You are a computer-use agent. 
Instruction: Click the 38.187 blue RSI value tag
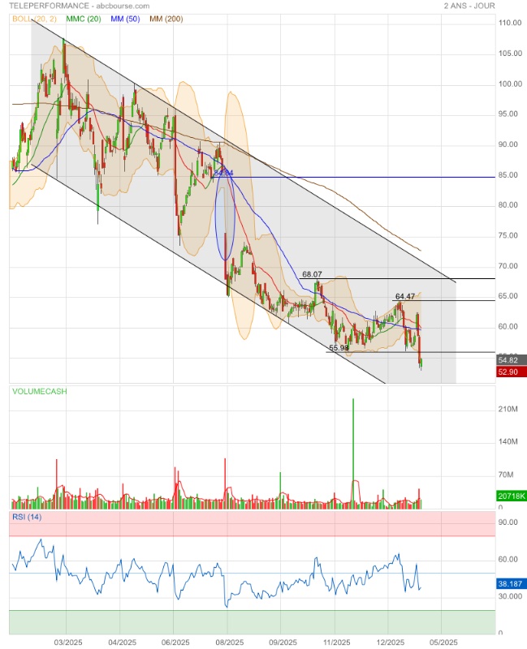click(x=512, y=583)
